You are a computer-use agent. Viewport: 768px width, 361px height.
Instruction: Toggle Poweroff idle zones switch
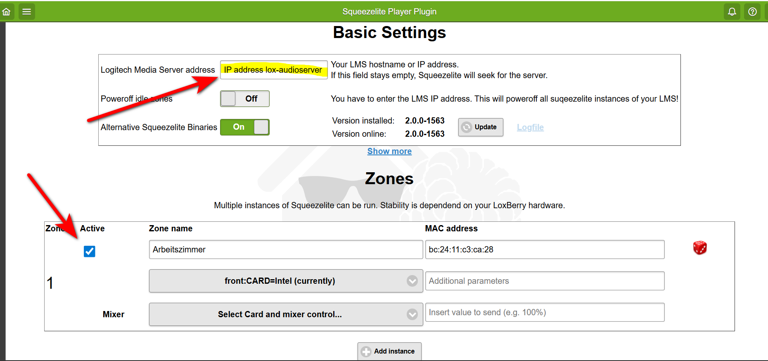(245, 99)
